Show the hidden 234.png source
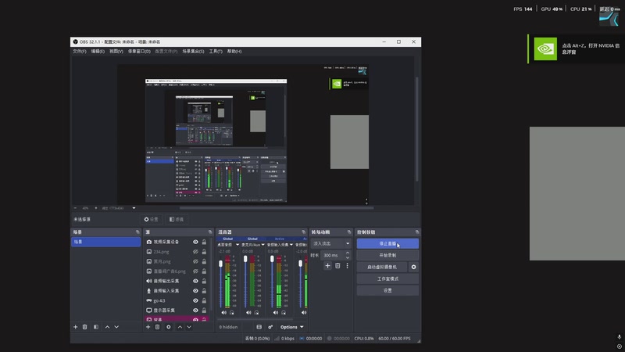625x352 pixels. tap(195, 252)
